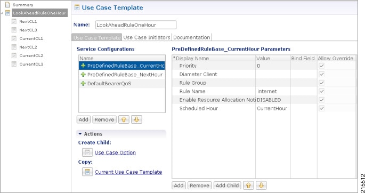Click the Use Case Option create-child icon

(x=87, y=152)
